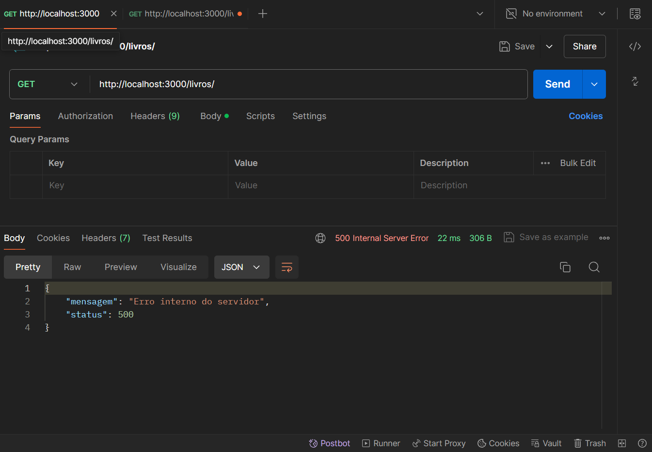Screen dimensions: 652x452
Task: Expand the Send button options arrow
Action: [x=594, y=84]
